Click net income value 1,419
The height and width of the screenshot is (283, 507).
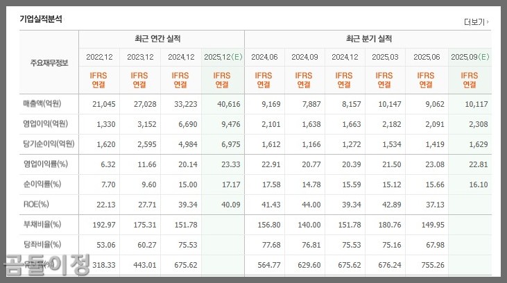[435, 144]
